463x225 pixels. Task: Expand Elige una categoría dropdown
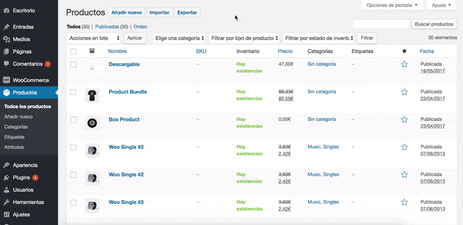click(180, 38)
